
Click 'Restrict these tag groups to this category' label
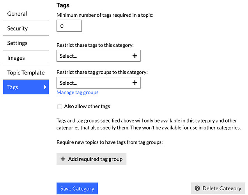point(102,72)
